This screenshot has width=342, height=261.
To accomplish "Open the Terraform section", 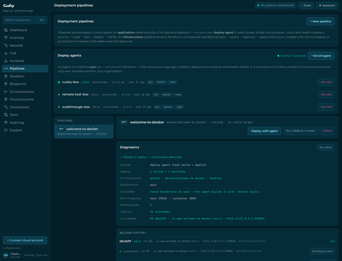I will pyautogui.click(x=25, y=76).
